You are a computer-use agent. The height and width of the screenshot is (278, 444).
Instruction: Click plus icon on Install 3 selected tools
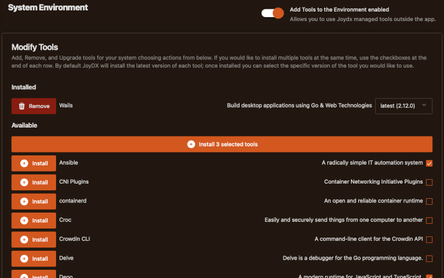[x=191, y=144]
